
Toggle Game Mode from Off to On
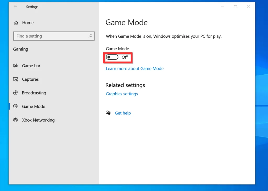click(x=112, y=57)
